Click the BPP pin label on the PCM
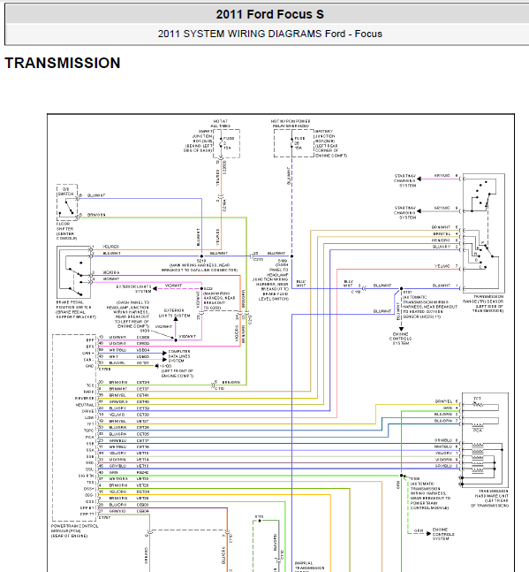529x572 pixels. coord(89,340)
